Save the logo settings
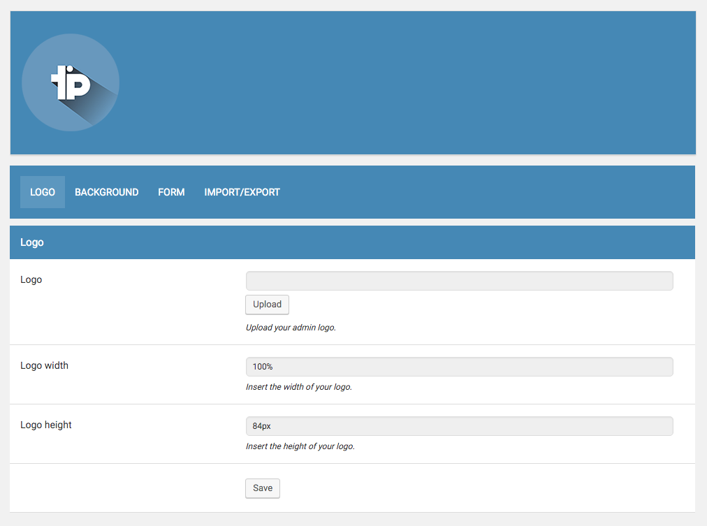 pos(263,488)
